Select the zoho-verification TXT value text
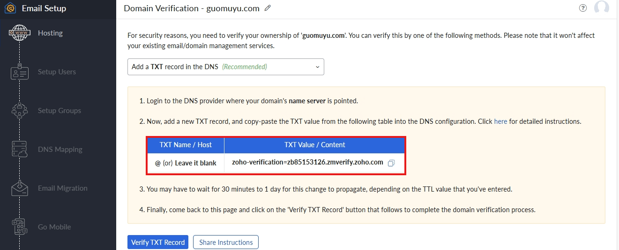 (307, 163)
